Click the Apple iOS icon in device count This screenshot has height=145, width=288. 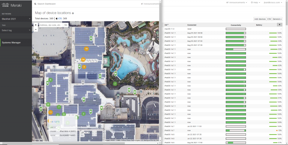pos(57,18)
